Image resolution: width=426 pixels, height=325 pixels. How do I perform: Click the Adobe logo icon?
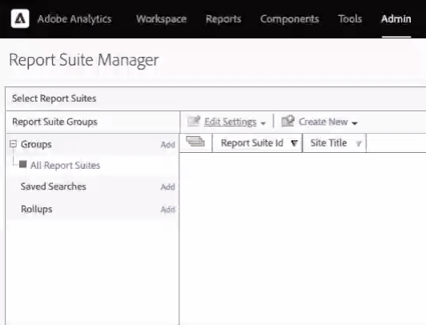click(20, 18)
